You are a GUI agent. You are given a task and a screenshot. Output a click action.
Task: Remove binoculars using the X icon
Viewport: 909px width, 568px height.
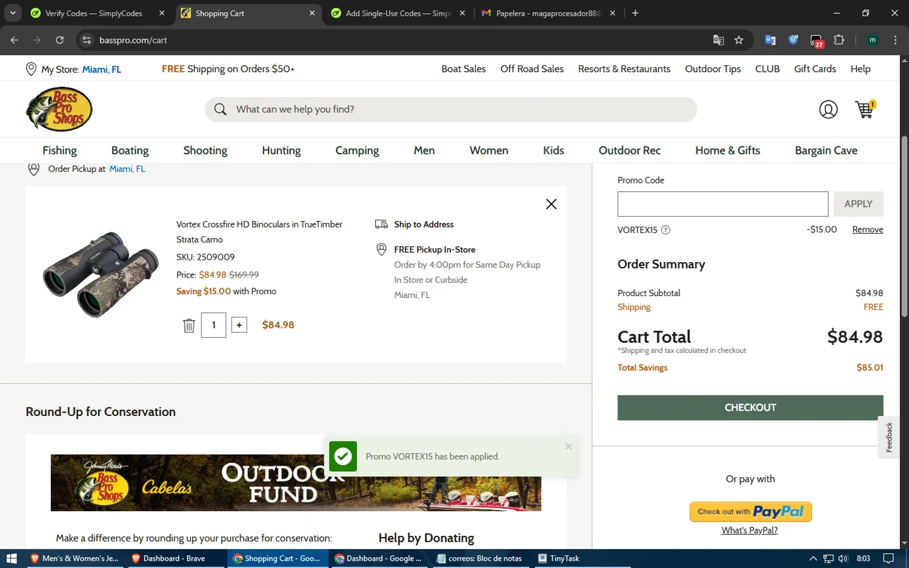(551, 204)
